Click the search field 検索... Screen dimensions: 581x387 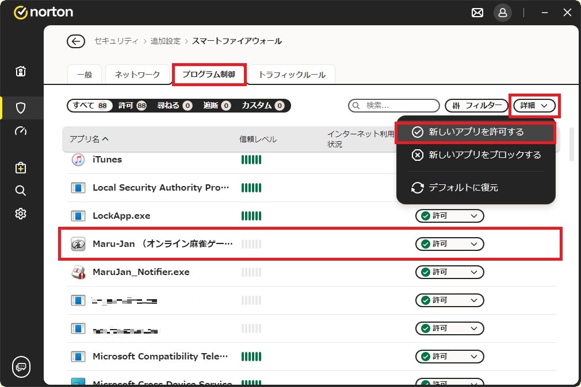394,106
